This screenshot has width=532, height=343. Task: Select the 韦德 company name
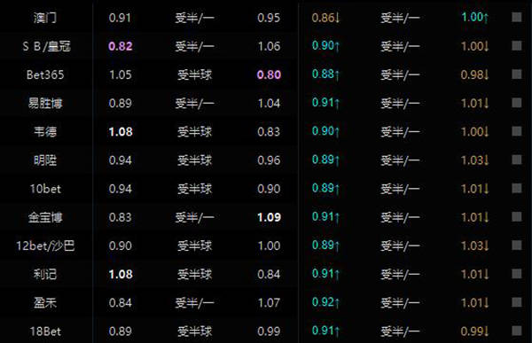(x=45, y=132)
